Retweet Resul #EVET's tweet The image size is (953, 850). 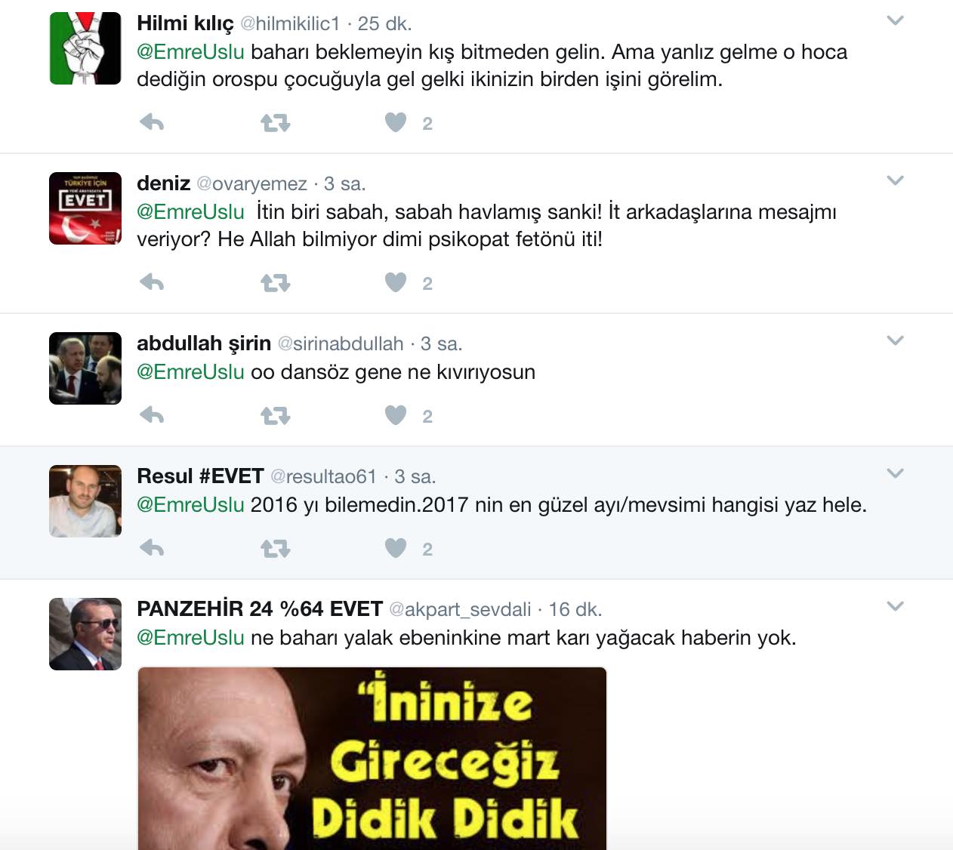tap(276, 549)
